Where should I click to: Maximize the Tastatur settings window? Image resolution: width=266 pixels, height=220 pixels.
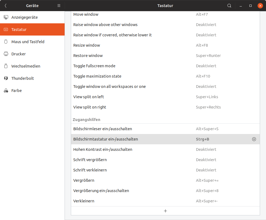[250, 6]
